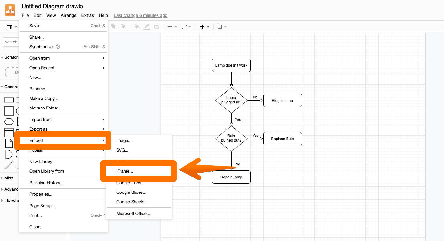Toggle the shadow toolbar icon
This screenshot has width=444, height=241.
[156, 27]
